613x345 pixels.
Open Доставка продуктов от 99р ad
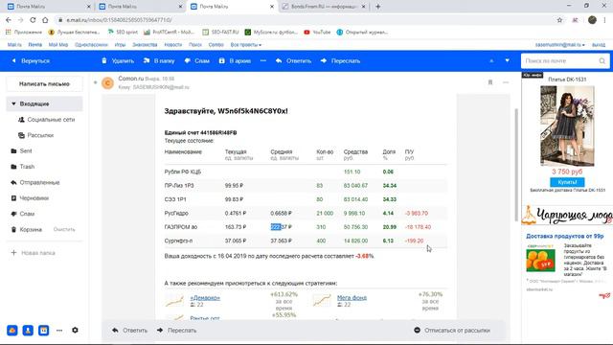564,237
